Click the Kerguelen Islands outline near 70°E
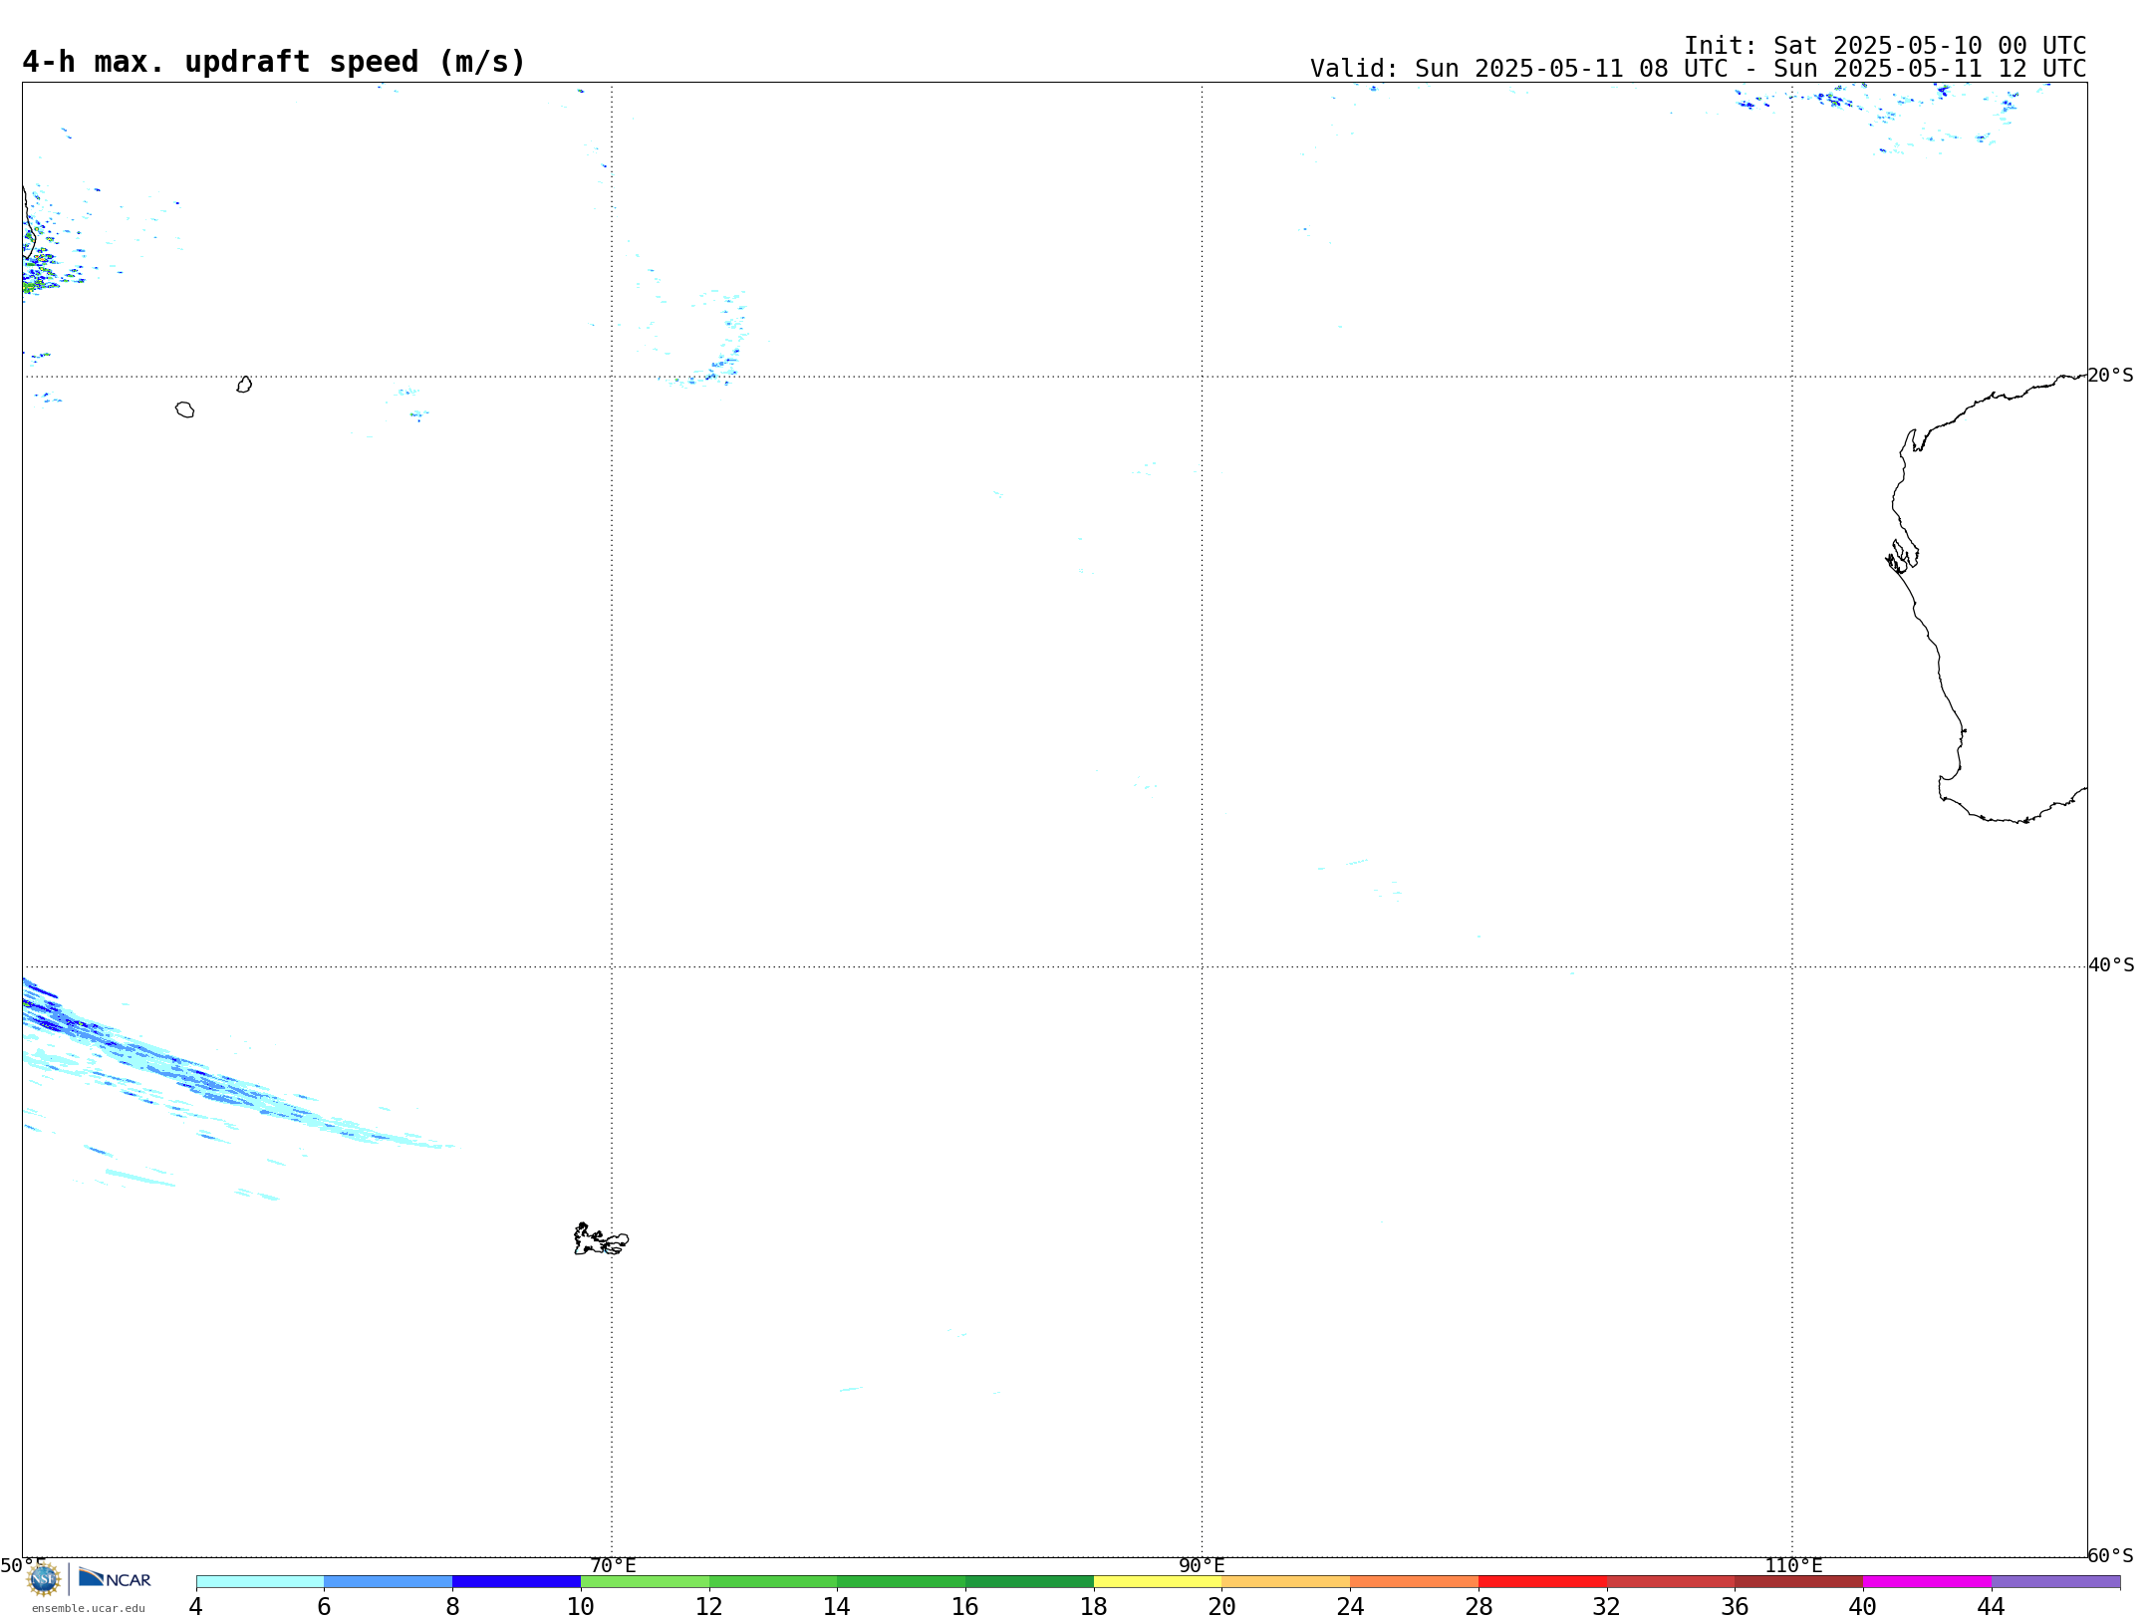 coord(601,1239)
